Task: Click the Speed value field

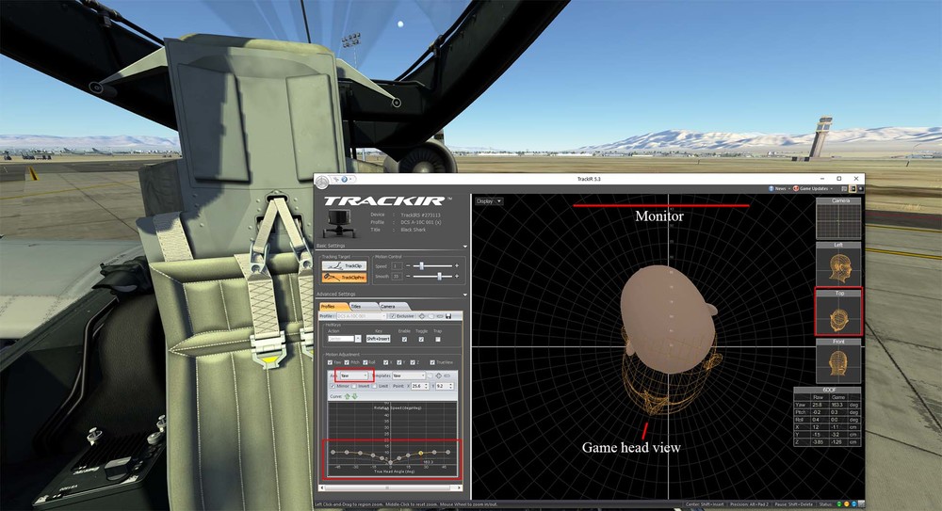Action: coord(397,266)
